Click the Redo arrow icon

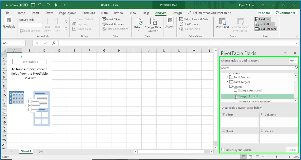click(48, 5)
